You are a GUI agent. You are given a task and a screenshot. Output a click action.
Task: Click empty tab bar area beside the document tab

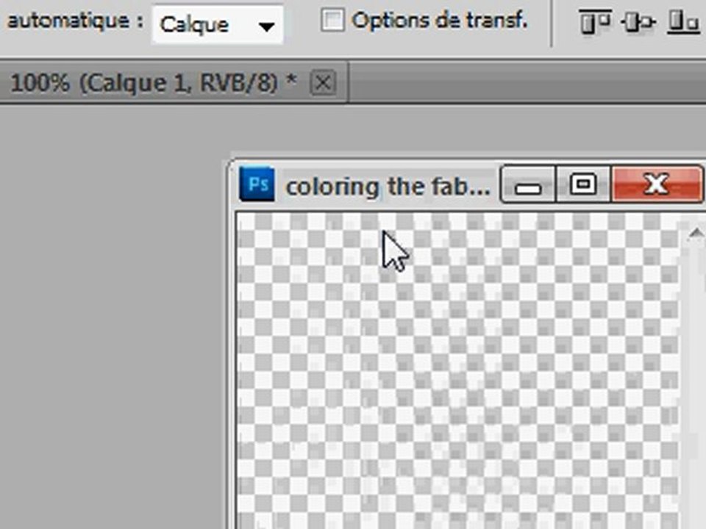527,83
